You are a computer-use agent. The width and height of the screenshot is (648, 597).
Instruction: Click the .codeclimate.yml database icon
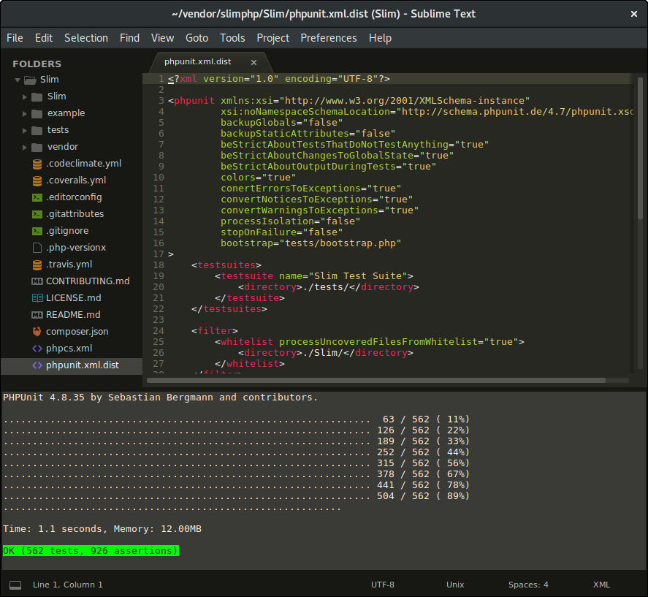point(37,164)
